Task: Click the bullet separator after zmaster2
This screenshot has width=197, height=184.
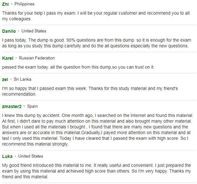Action: coord(24,106)
